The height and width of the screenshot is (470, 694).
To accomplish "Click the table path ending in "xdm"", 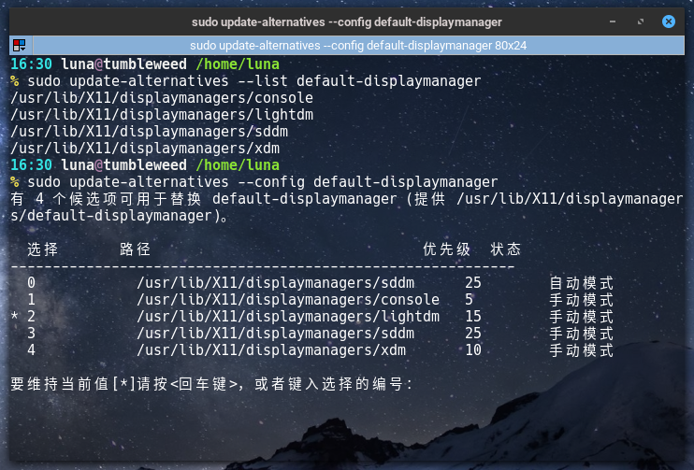I will pos(271,349).
